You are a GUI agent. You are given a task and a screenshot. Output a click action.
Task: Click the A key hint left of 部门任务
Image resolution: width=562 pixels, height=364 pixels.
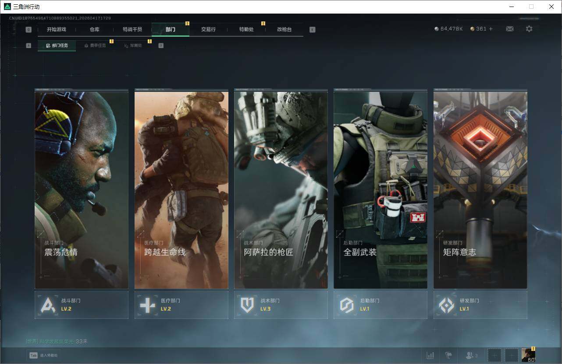click(x=28, y=45)
